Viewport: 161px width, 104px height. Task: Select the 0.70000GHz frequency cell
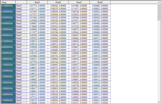[8, 43]
